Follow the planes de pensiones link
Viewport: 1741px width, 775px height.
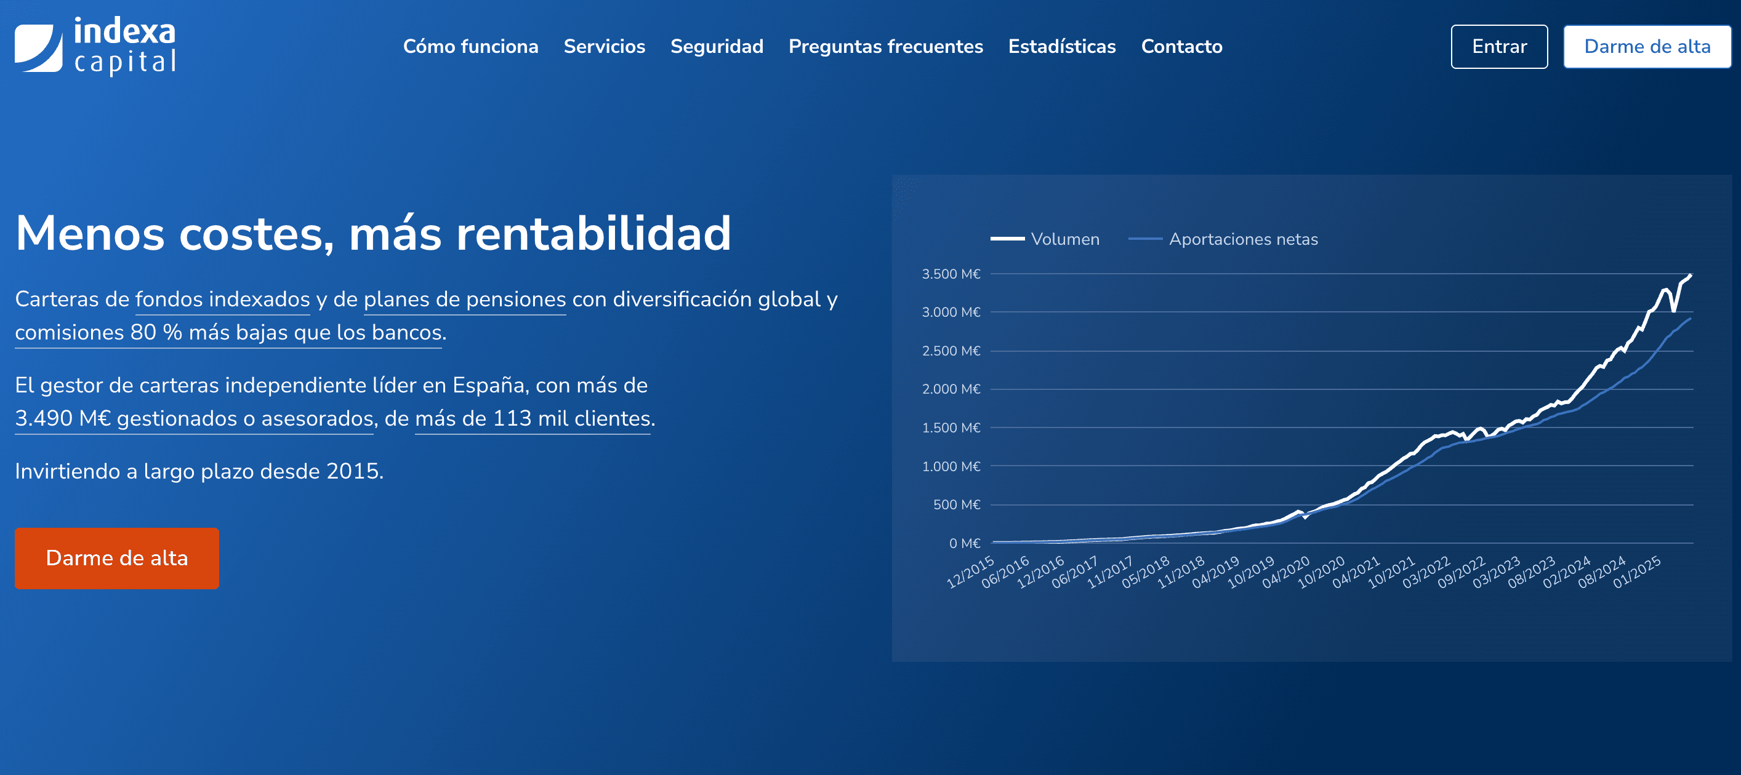pos(465,299)
